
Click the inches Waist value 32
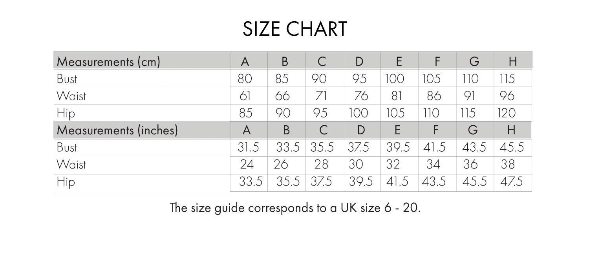coord(393,164)
